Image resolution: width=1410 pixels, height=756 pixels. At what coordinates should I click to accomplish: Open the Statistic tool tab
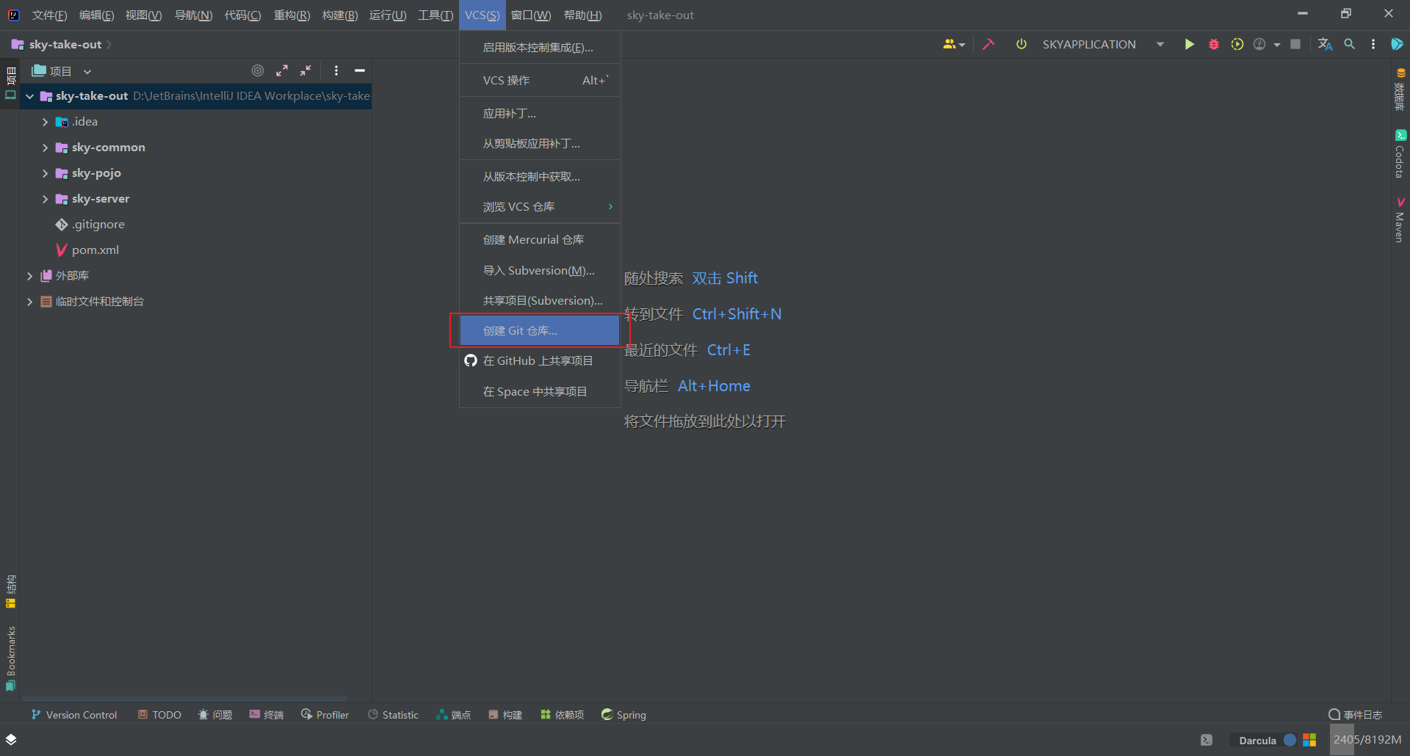[x=393, y=715]
